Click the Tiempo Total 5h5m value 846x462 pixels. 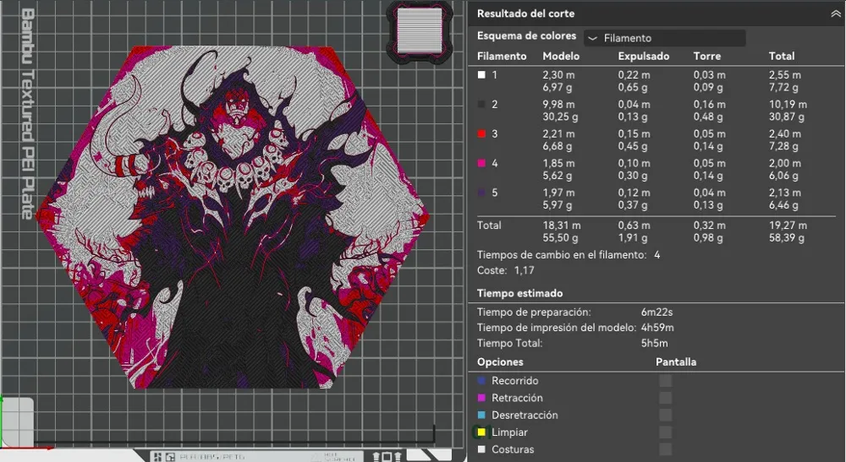655,344
